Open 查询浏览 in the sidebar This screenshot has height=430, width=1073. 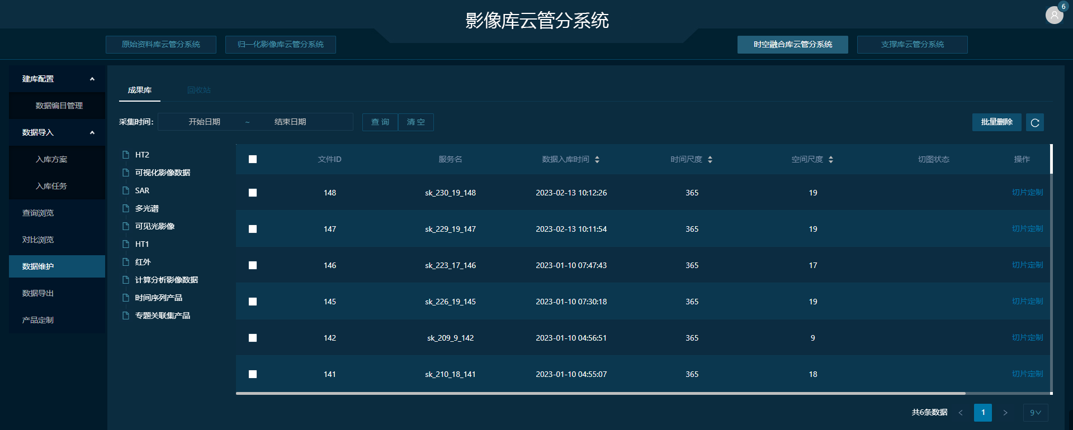click(x=38, y=213)
